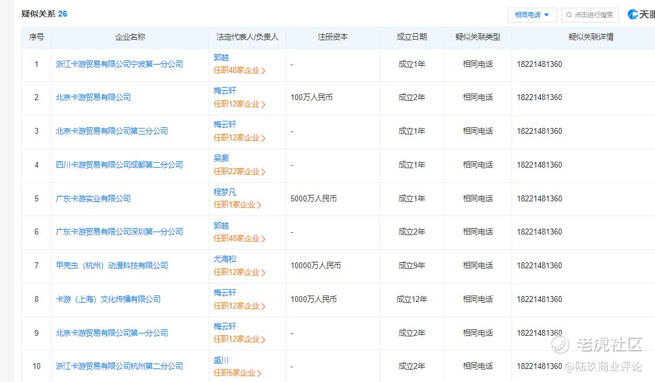The width and height of the screenshot is (655, 382).
Task: Click the 天眼查 logo icon
Action: pos(632,15)
